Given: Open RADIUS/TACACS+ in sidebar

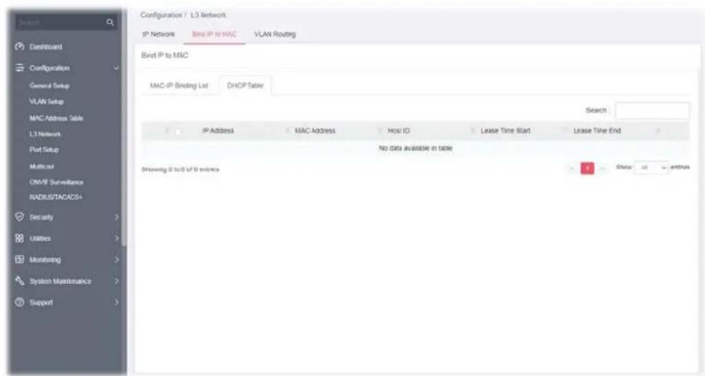Looking at the screenshot, I should (56, 197).
